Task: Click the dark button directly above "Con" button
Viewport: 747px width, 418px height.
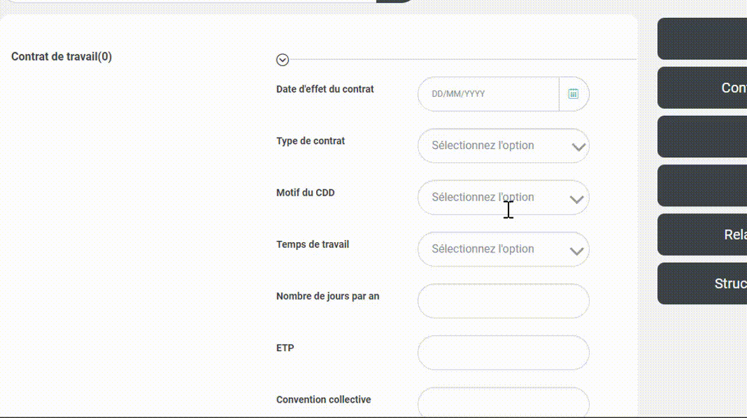Action: (x=702, y=39)
